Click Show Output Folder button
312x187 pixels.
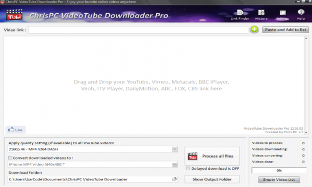(x=212, y=179)
